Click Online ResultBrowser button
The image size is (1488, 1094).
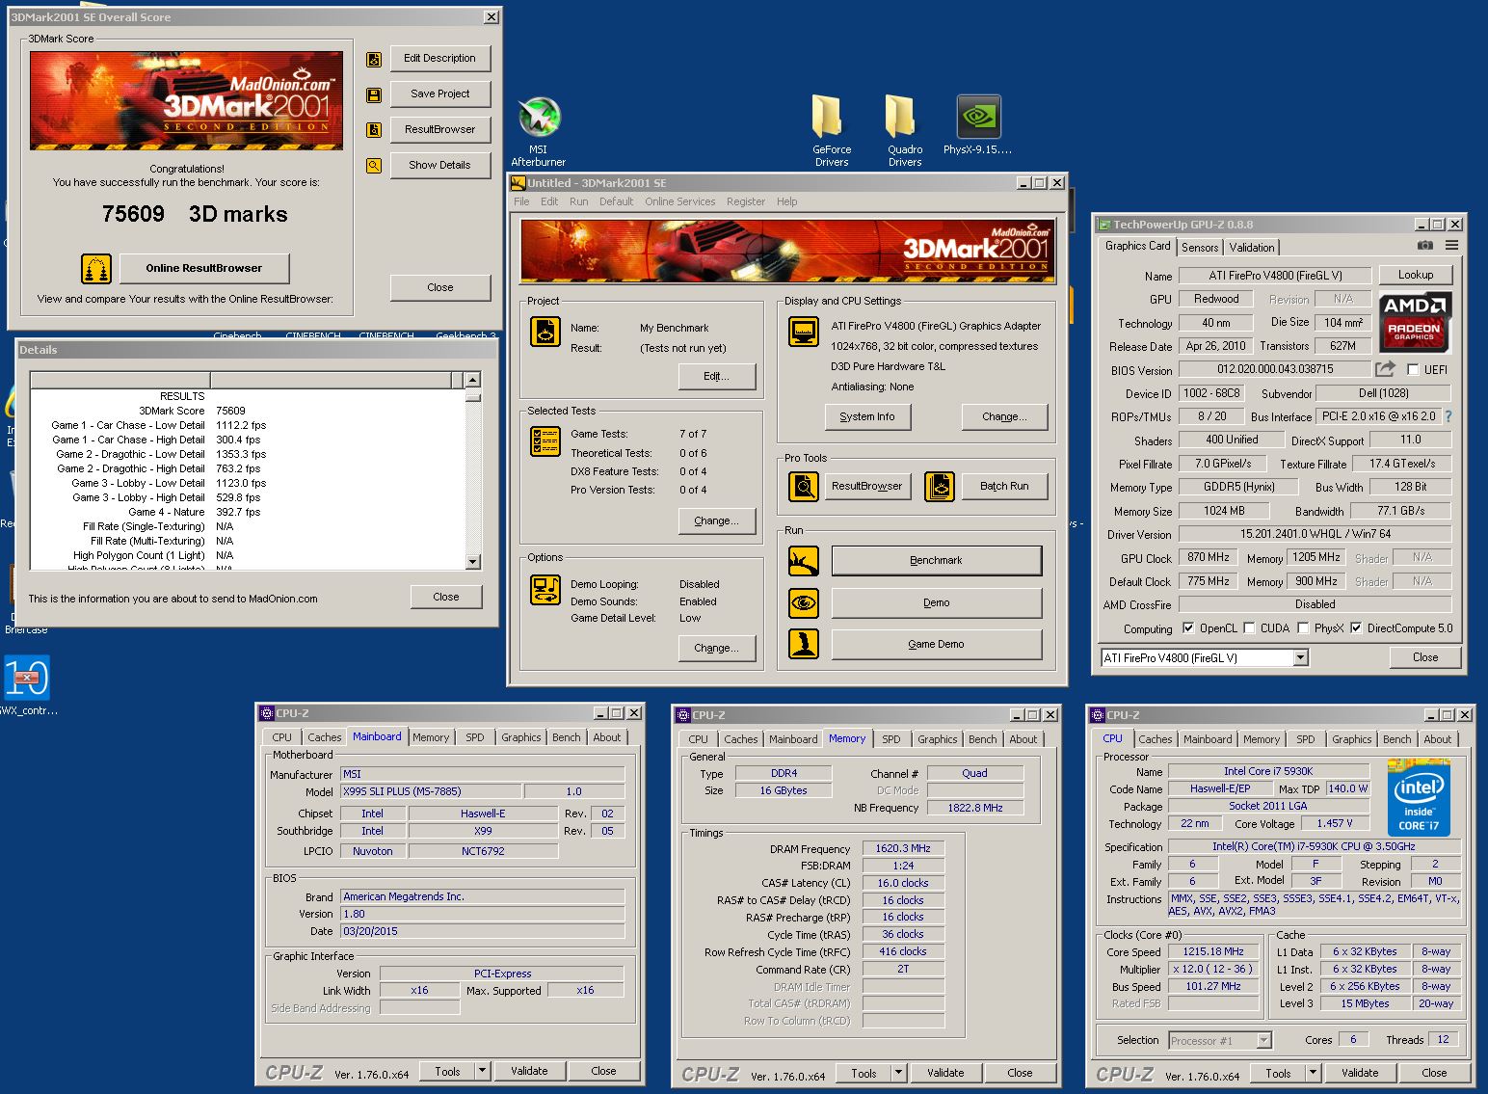pyautogui.click(x=204, y=268)
